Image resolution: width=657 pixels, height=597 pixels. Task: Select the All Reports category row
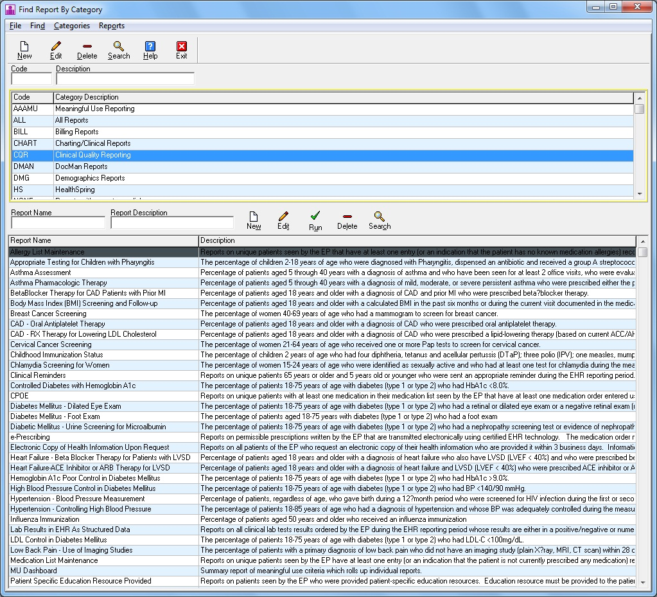pos(322,120)
